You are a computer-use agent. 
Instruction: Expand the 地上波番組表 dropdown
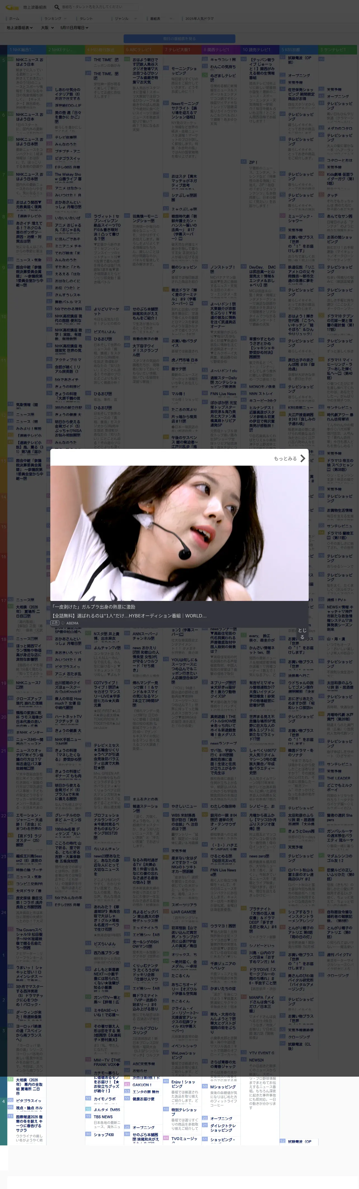pos(20,28)
